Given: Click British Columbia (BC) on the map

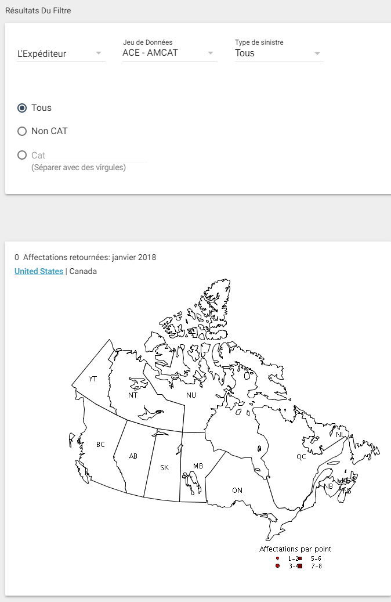Looking at the screenshot, I should click(100, 445).
